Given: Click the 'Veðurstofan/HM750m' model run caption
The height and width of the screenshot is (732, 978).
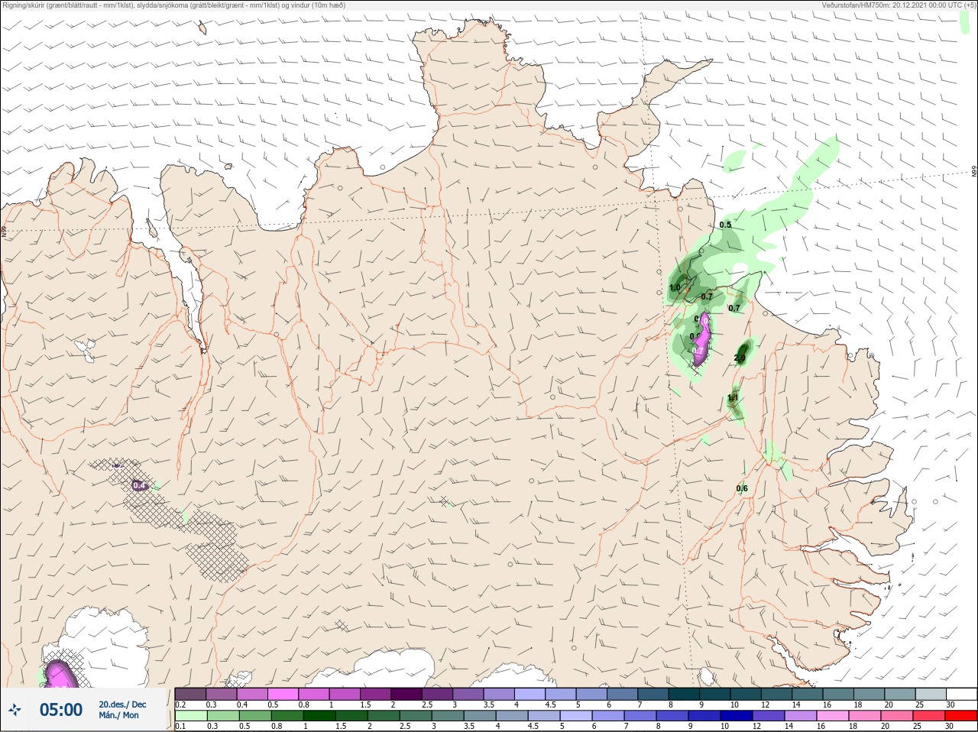Looking at the screenshot, I should [898, 5].
